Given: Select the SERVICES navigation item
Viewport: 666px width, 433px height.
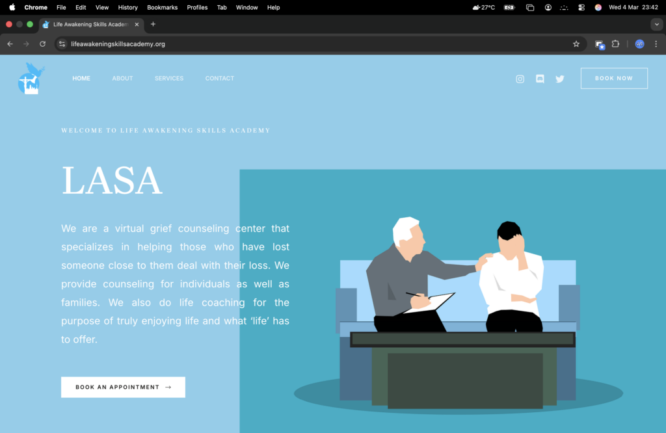Looking at the screenshot, I should tap(168, 78).
